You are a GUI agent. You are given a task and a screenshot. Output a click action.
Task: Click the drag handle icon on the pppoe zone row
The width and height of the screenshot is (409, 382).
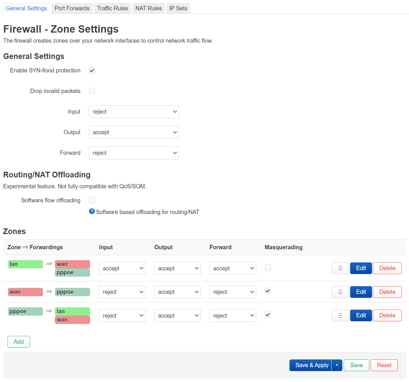coord(340,315)
